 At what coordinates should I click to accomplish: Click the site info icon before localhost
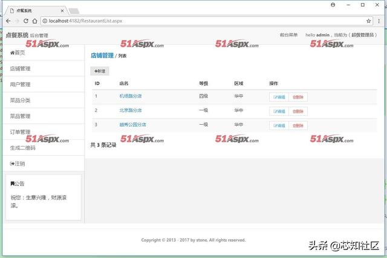pos(45,21)
